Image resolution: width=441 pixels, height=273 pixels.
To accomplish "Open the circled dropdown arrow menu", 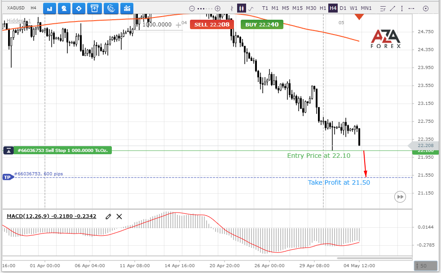I will (426, 9).
